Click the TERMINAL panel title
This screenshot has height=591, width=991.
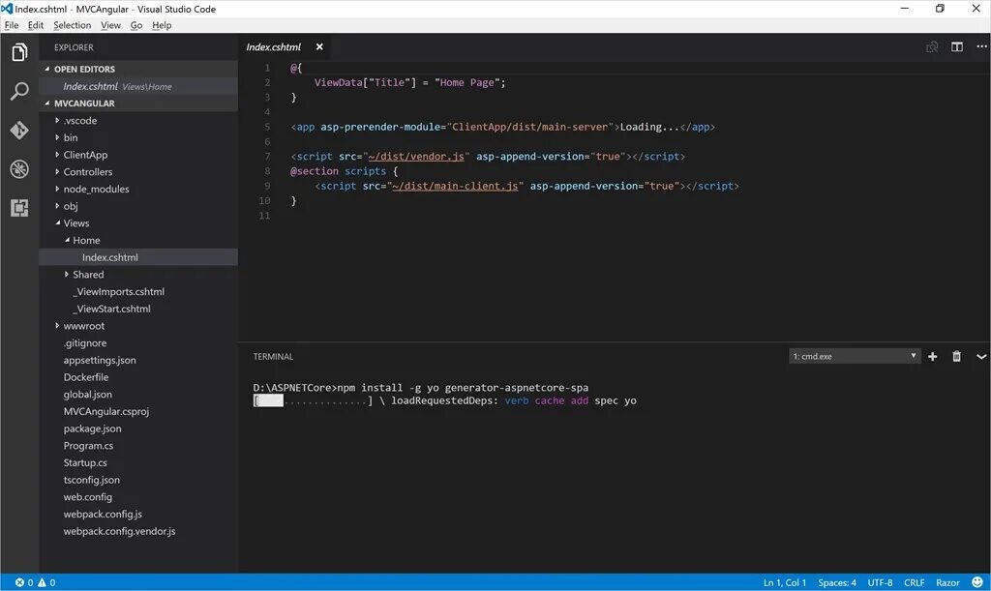(273, 357)
